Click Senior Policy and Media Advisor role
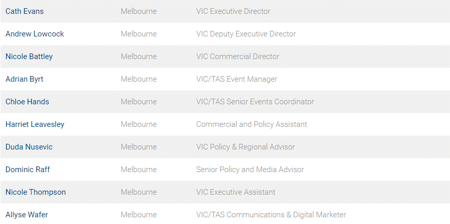Viewport: 450px width, 224px height. pos(250,170)
